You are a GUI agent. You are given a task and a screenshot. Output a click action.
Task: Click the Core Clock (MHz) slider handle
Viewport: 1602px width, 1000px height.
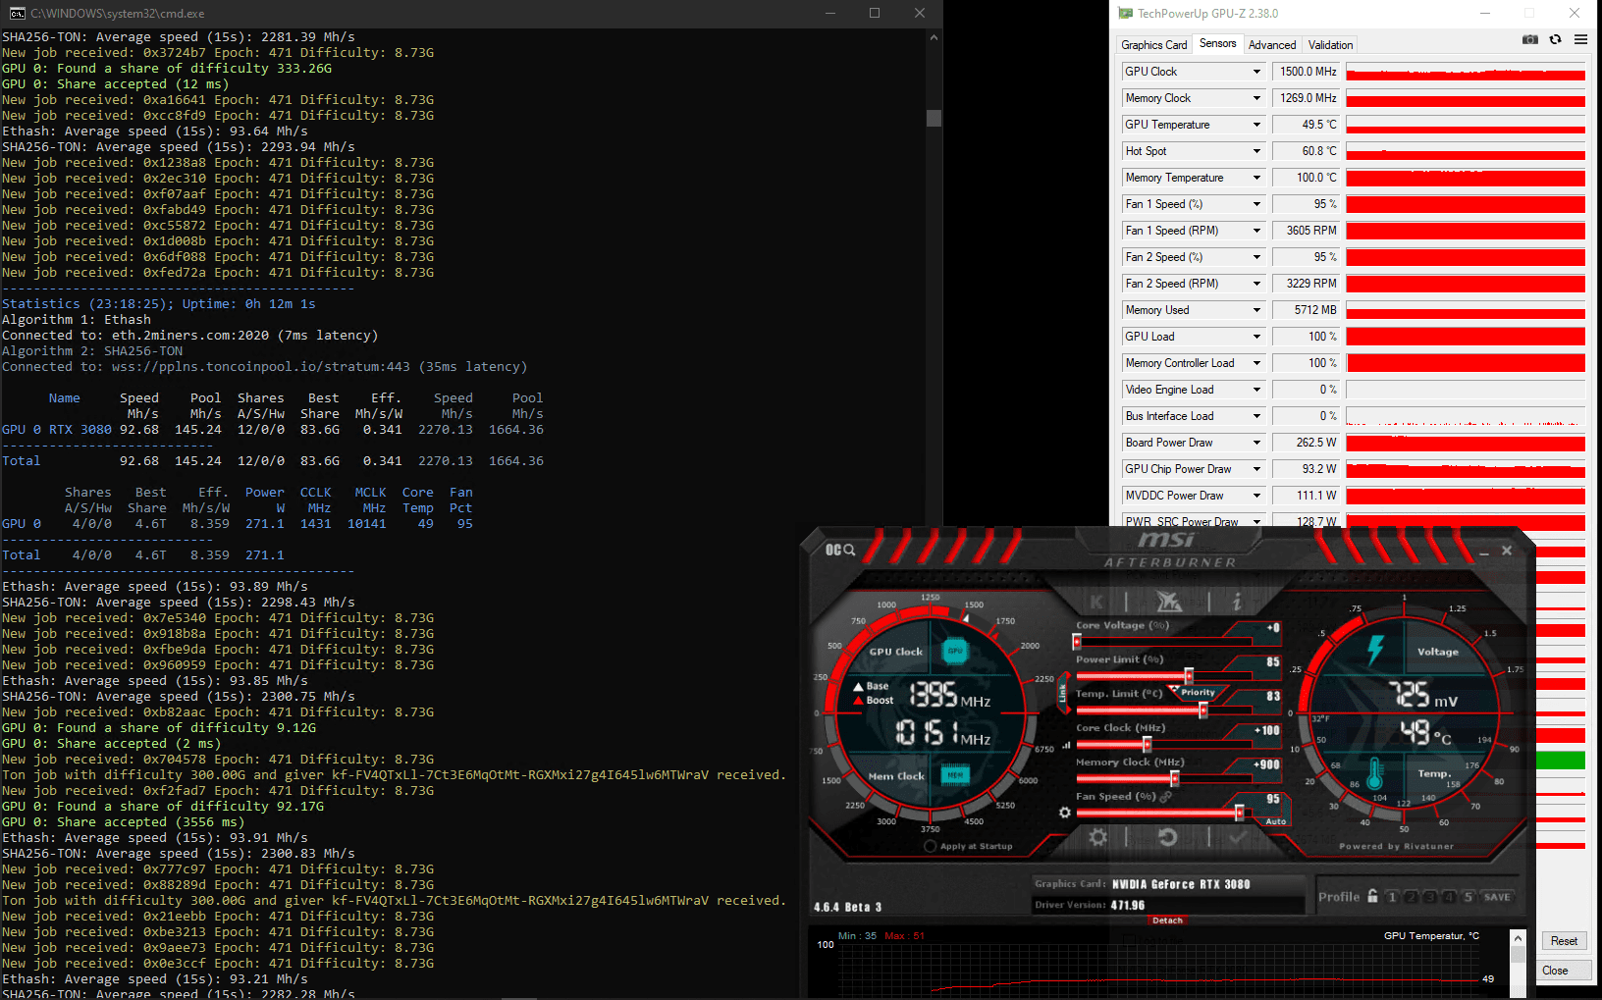tap(1147, 744)
